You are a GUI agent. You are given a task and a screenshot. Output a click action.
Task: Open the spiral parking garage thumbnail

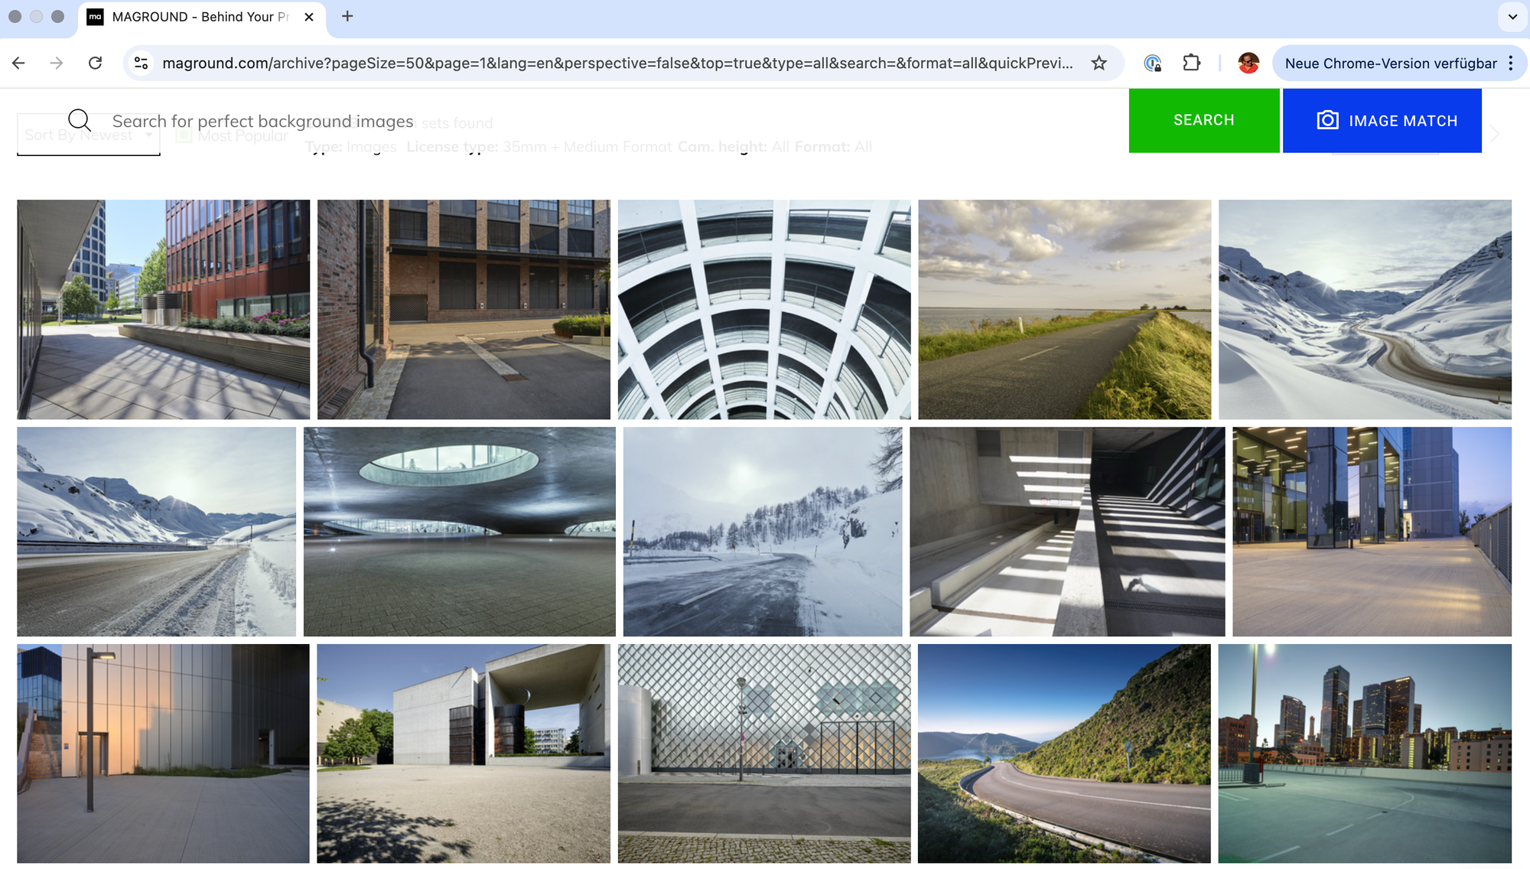tap(764, 309)
